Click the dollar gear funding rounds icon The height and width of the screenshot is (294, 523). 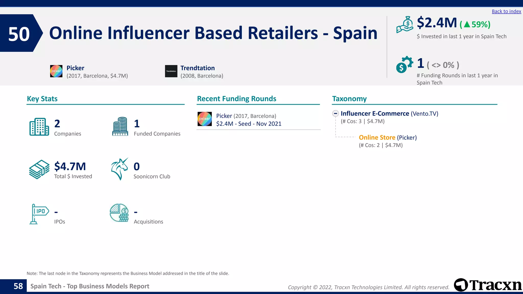[405, 64]
